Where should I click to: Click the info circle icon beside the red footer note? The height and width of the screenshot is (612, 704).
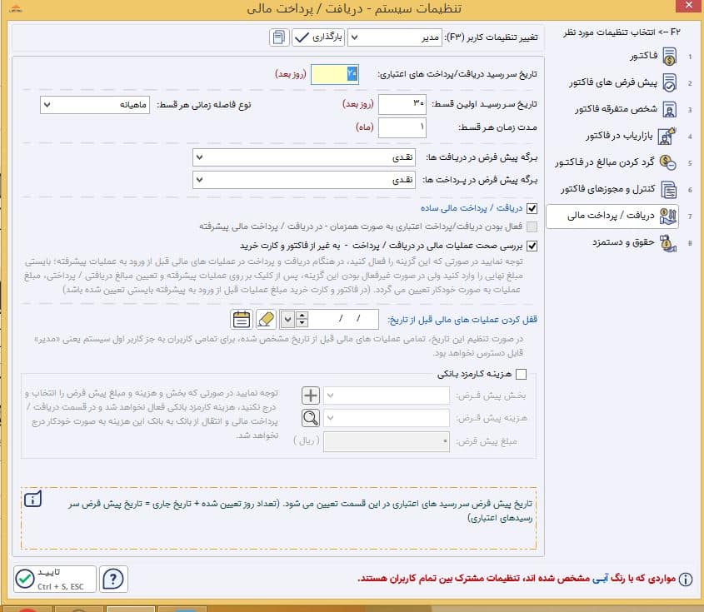(686, 579)
